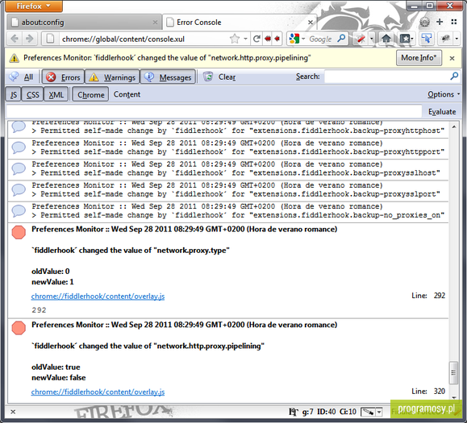
Task: Toggle the Warnings filter
Action: coord(112,77)
